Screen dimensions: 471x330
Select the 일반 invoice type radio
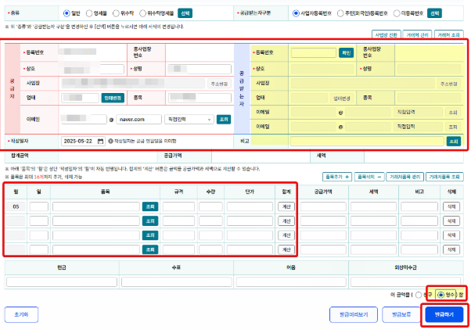point(67,13)
